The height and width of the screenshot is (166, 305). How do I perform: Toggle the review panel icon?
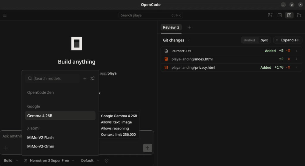pyautogui.click(x=289, y=15)
